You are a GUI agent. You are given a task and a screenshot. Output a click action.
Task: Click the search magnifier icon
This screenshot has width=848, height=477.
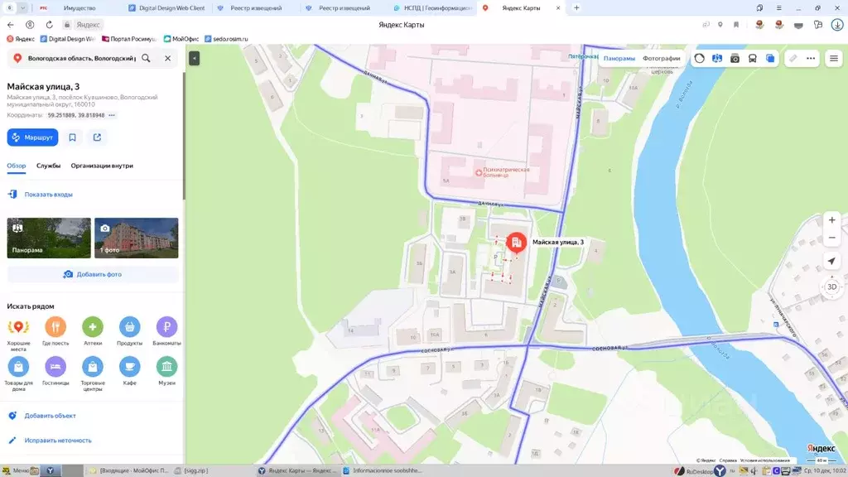(147, 59)
